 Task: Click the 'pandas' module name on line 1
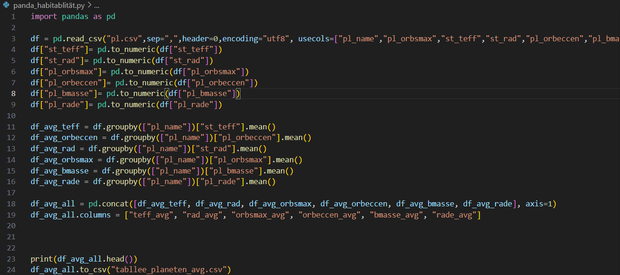(x=75, y=16)
